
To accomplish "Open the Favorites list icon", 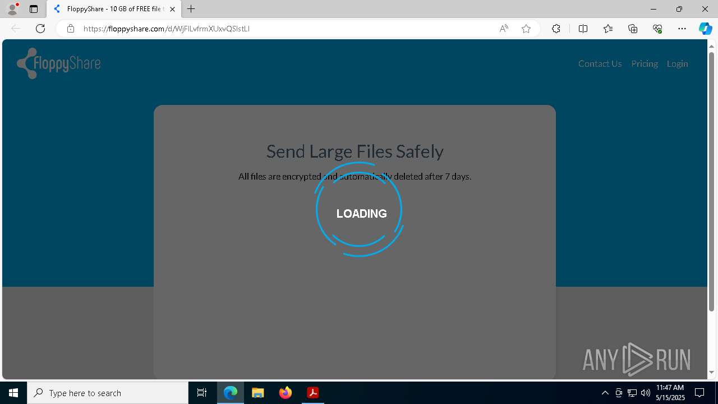I will pyautogui.click(x=608, y=29).
